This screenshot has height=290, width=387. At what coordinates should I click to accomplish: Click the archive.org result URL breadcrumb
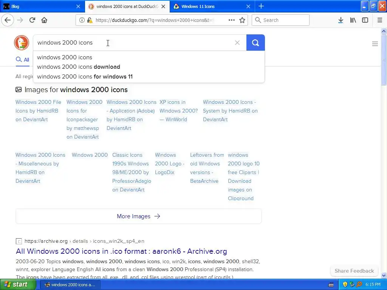click(x=84, y=241)
